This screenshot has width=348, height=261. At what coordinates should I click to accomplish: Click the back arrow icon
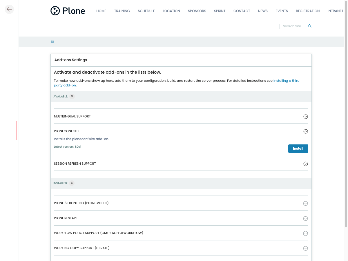coord(9,9)
